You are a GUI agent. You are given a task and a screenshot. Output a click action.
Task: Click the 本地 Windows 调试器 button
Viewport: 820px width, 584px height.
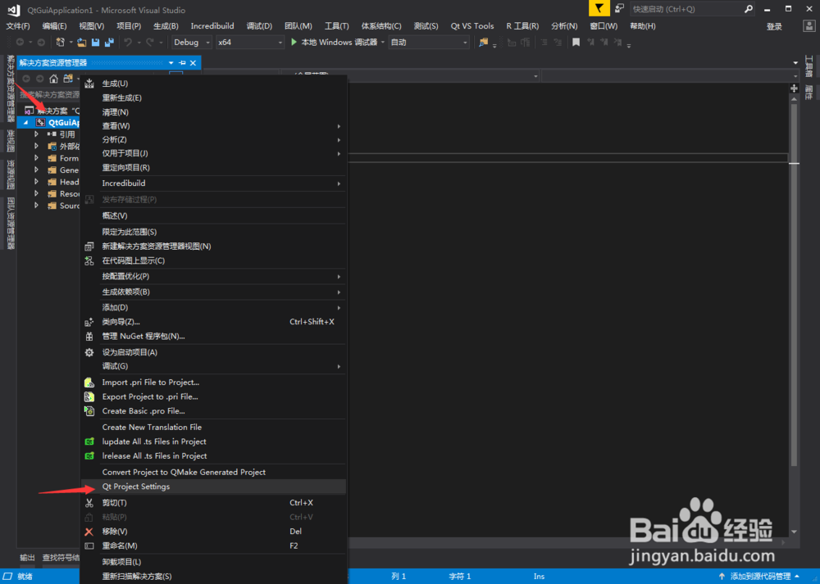[x=339, y=43]
